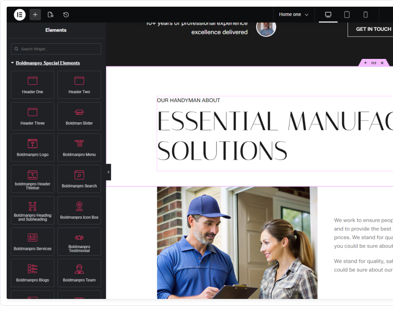This screenshot has height=311, width=393.
Task: Click the Elementor logo menu icon
Action: [x=20, y=15]
